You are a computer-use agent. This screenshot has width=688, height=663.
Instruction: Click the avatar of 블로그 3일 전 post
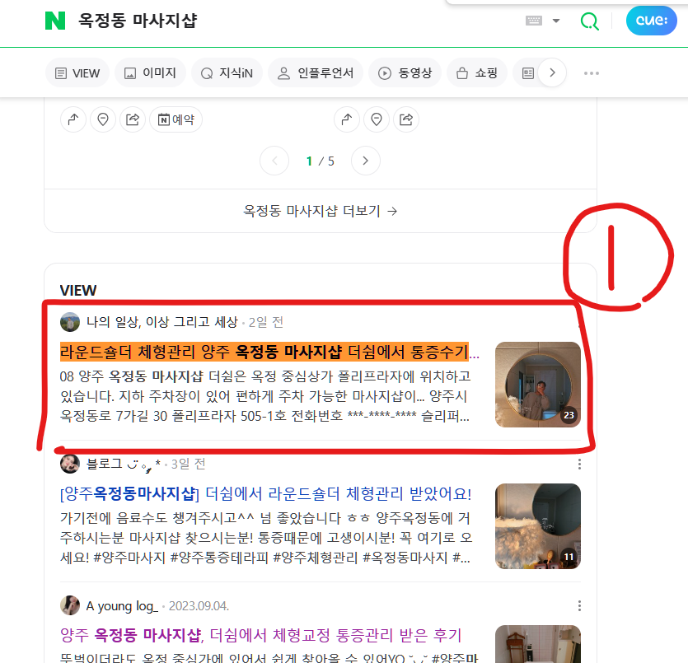[70, 464]
